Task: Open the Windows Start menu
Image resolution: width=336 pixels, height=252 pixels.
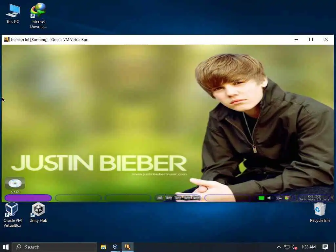Action: 6,247
